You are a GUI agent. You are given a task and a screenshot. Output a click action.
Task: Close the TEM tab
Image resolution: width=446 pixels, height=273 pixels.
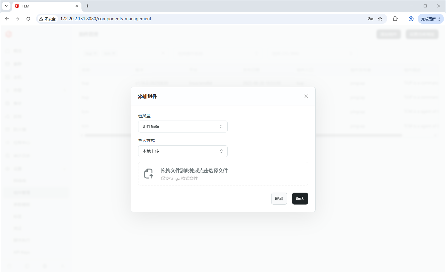coord(77,6)
